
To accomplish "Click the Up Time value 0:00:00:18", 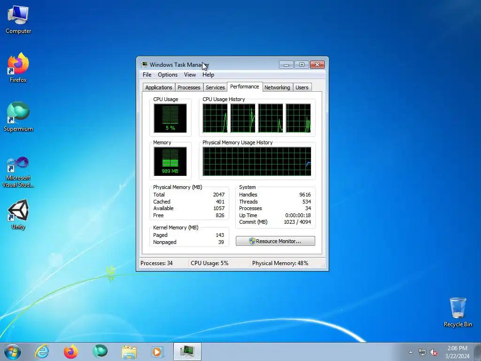I will point(298,215).
